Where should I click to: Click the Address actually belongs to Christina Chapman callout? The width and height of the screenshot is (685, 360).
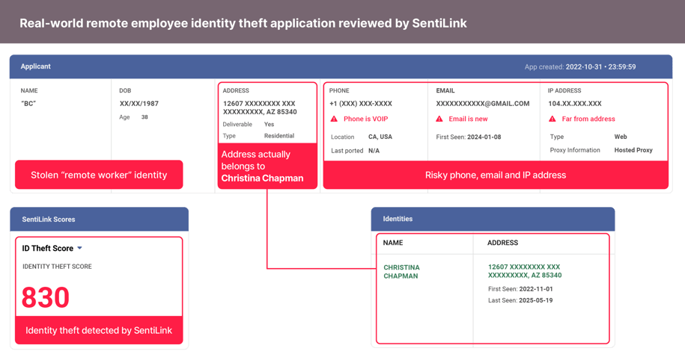267,166
